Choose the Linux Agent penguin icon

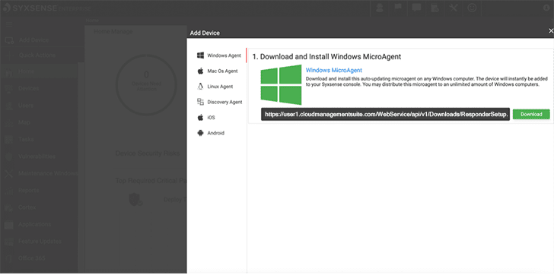[x=200, y=87]
